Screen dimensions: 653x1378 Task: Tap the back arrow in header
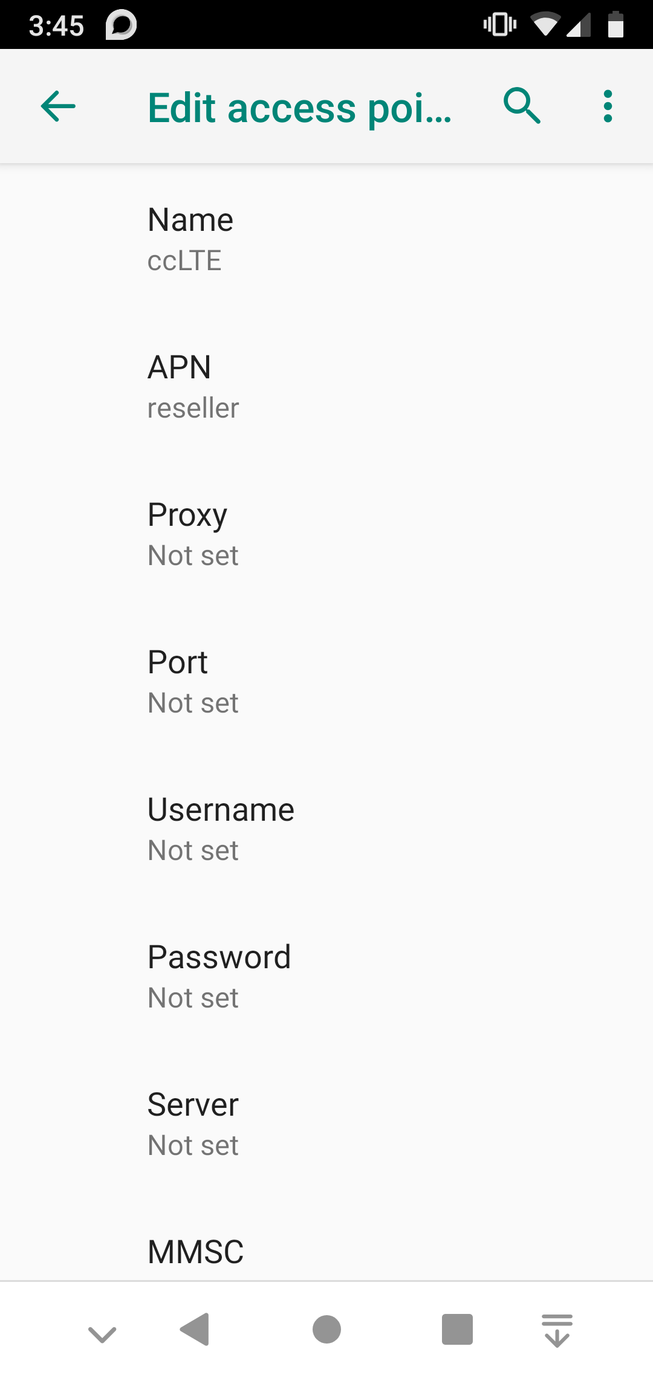pos(58,106)
